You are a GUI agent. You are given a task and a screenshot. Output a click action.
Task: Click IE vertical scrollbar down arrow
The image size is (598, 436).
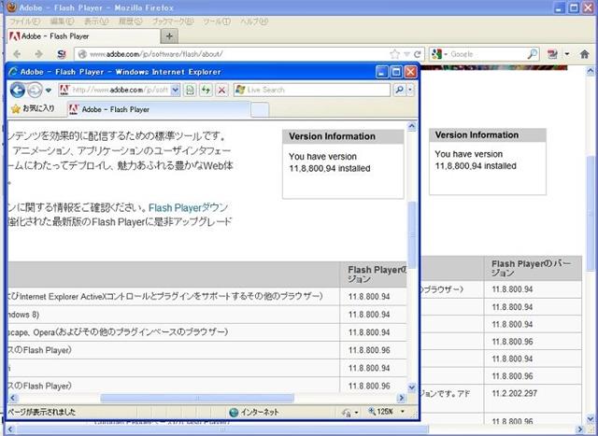(411, 387)
